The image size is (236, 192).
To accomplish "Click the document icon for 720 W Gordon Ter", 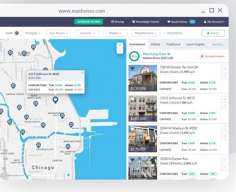I will pyautogui.click(x=225, y=76).
